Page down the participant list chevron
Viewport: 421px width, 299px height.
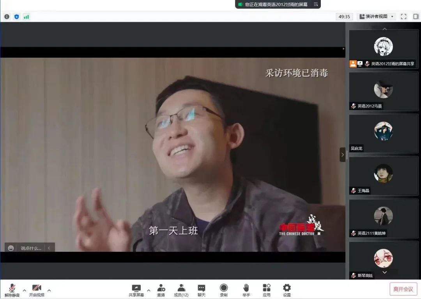pos(384,272)
